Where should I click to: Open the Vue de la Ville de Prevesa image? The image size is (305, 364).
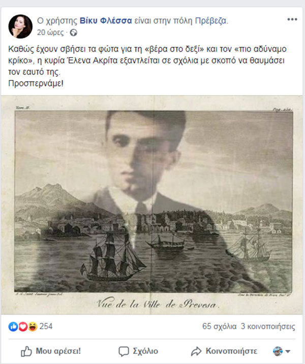(x=152, y=205)
